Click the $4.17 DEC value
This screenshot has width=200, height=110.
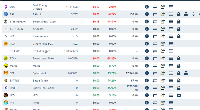96,7
